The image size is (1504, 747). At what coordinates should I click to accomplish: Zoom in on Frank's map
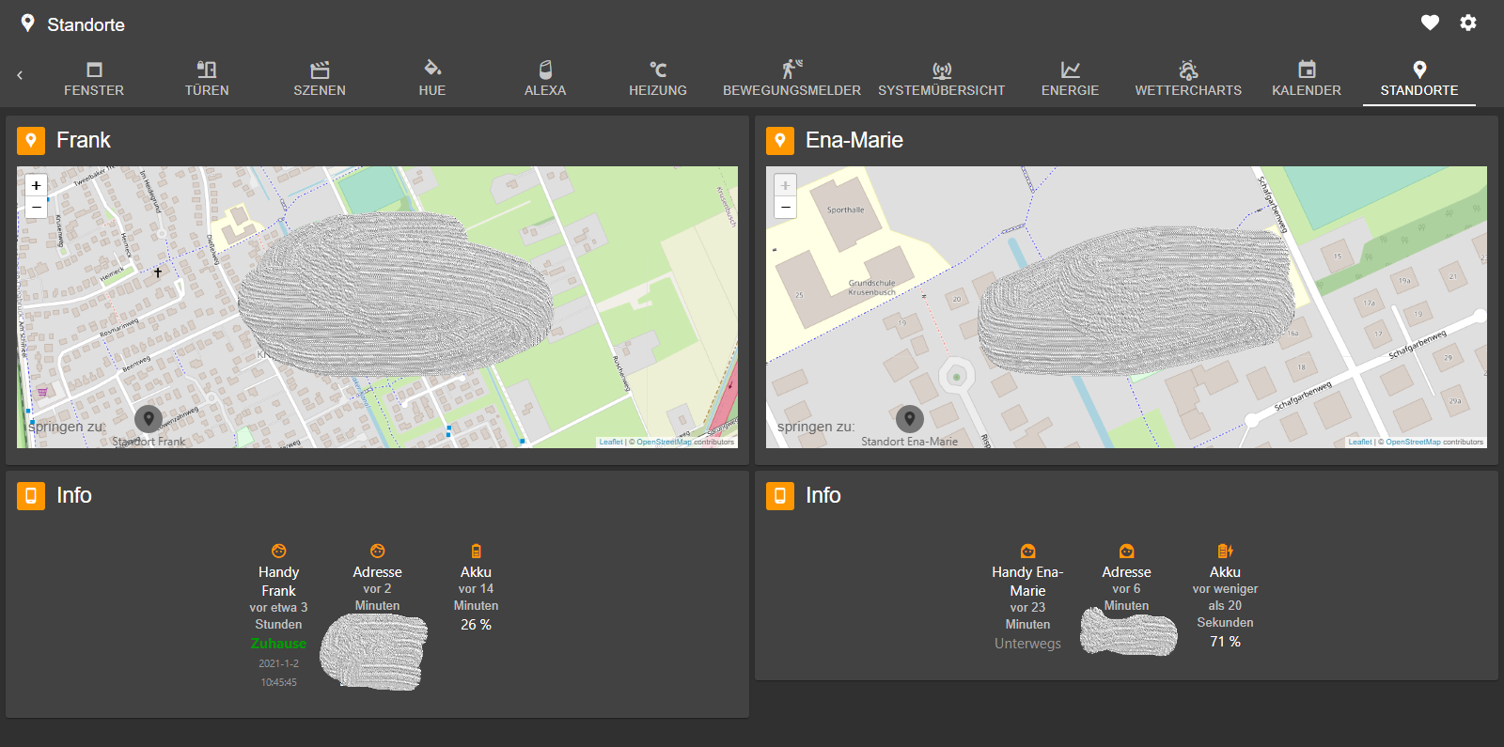(36, 185)
